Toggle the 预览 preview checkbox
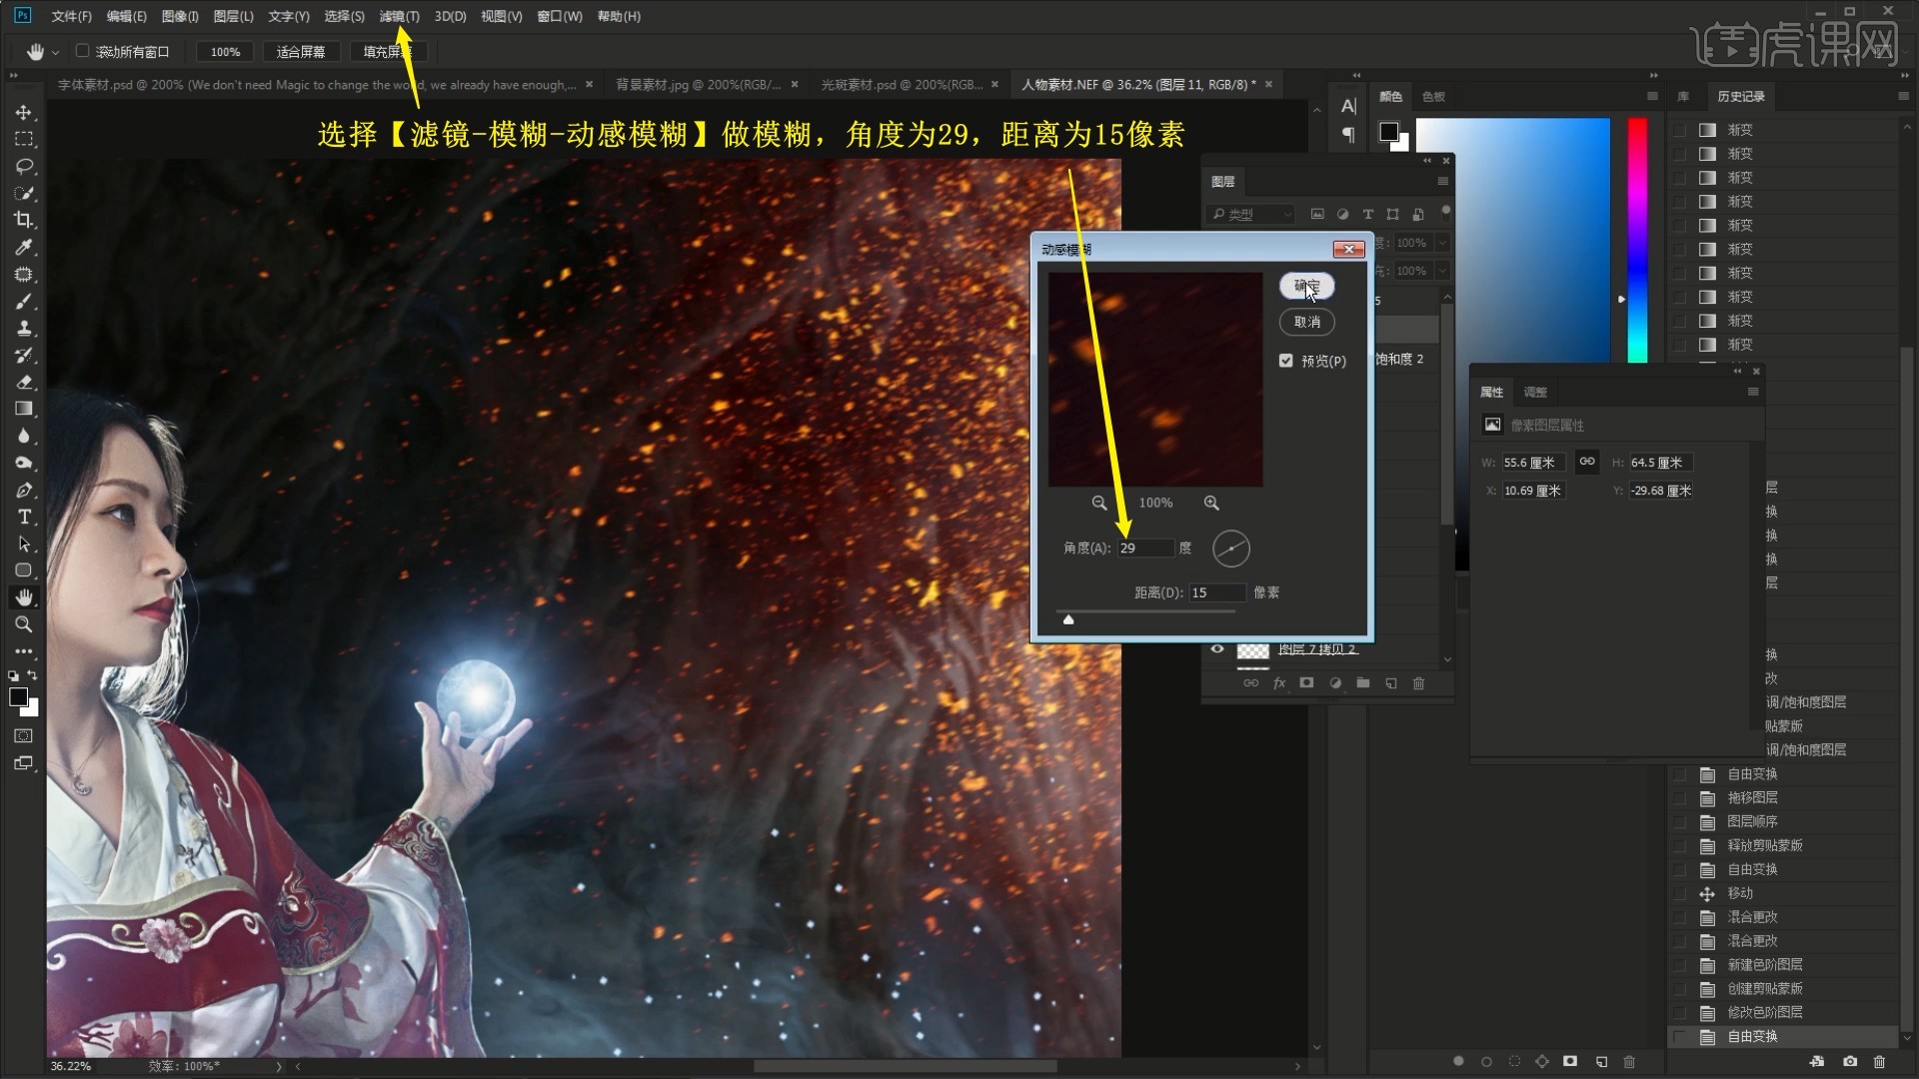Screen dimensions: 1919x1079 1286,361
